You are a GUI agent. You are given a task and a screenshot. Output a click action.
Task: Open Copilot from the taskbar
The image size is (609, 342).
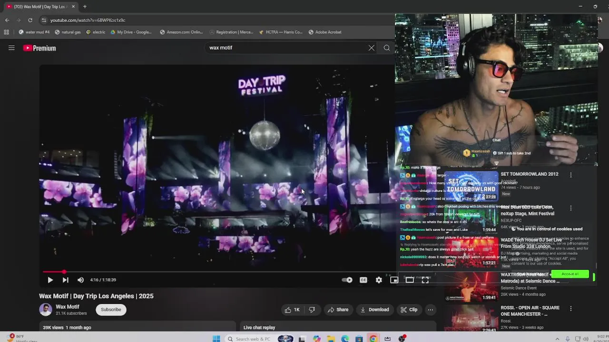pos(316,339)
